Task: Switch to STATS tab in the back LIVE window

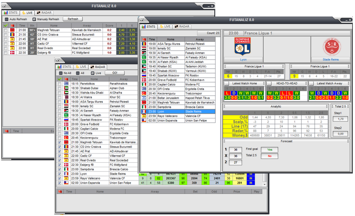Action: (11, 13)
